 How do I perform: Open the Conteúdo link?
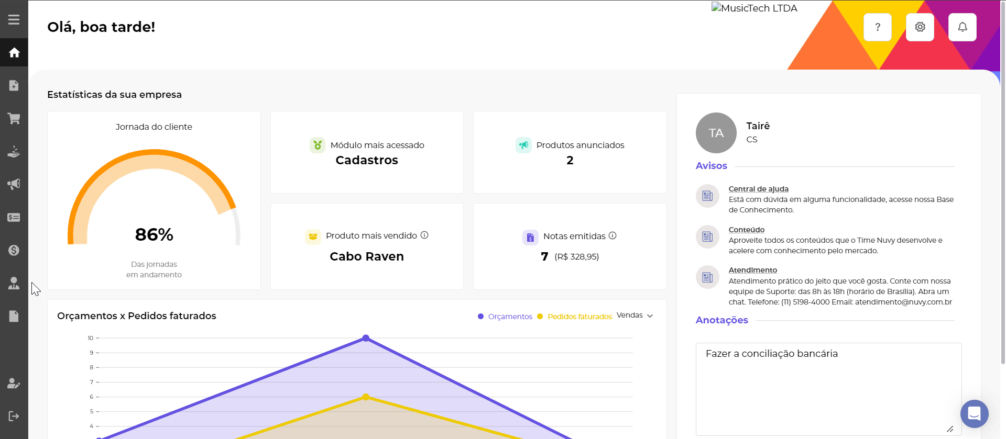click(746, 230)
